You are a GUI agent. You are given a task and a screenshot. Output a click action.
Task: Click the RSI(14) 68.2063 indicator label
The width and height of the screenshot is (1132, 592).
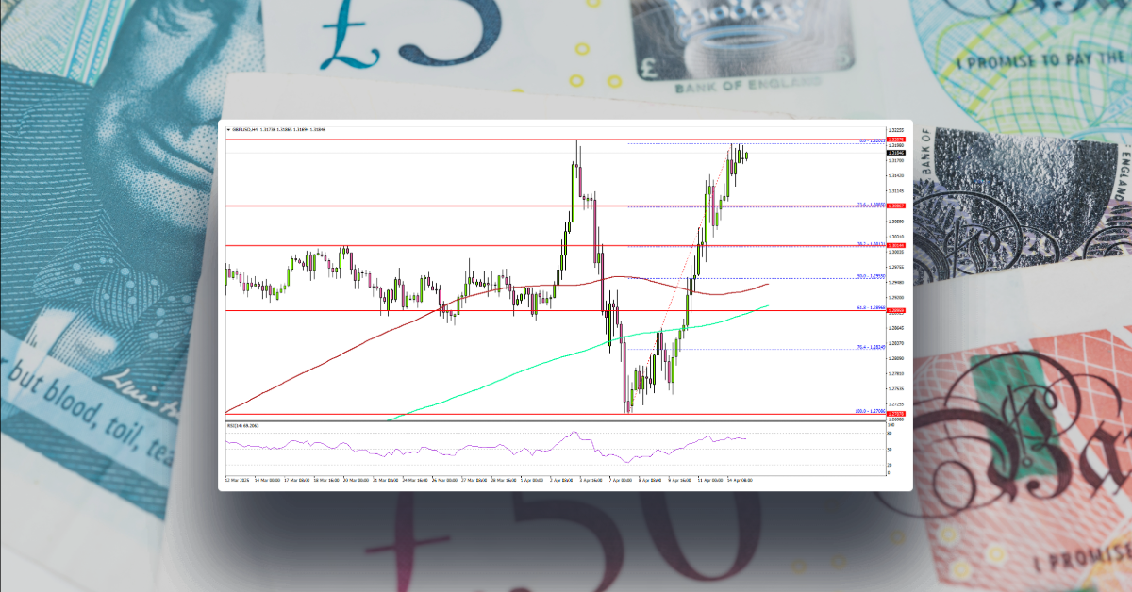pyautogui.click(x=242, y=426)
